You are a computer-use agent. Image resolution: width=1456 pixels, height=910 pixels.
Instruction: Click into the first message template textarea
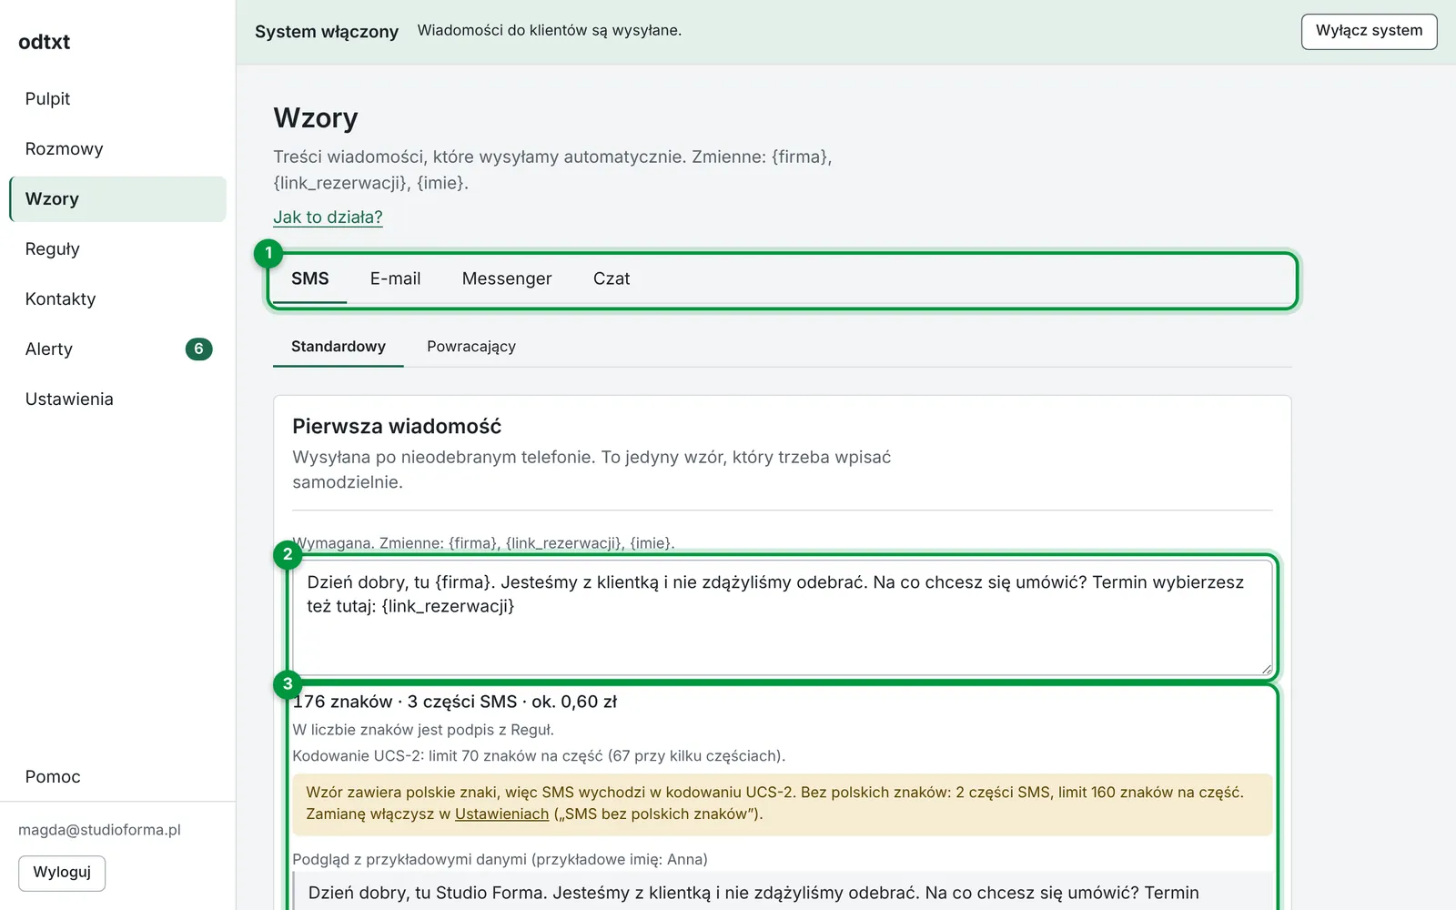pos(783,618)
